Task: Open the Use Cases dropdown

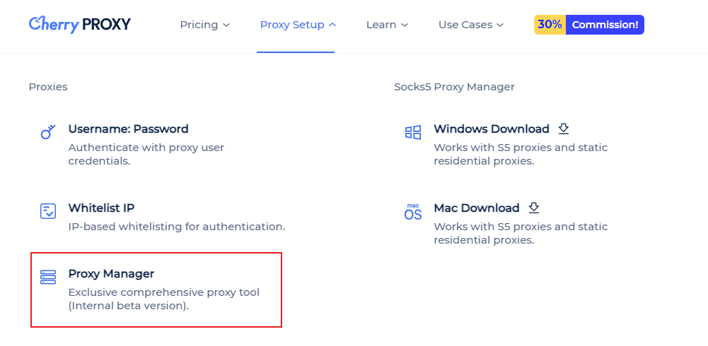Action: click(x=470, y=25)
